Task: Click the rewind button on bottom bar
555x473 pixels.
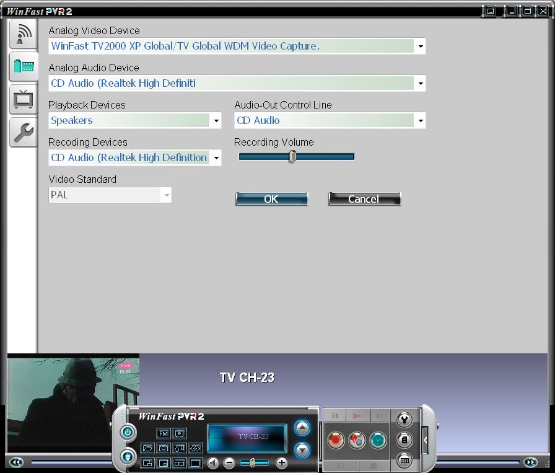Action: (16, 462)
